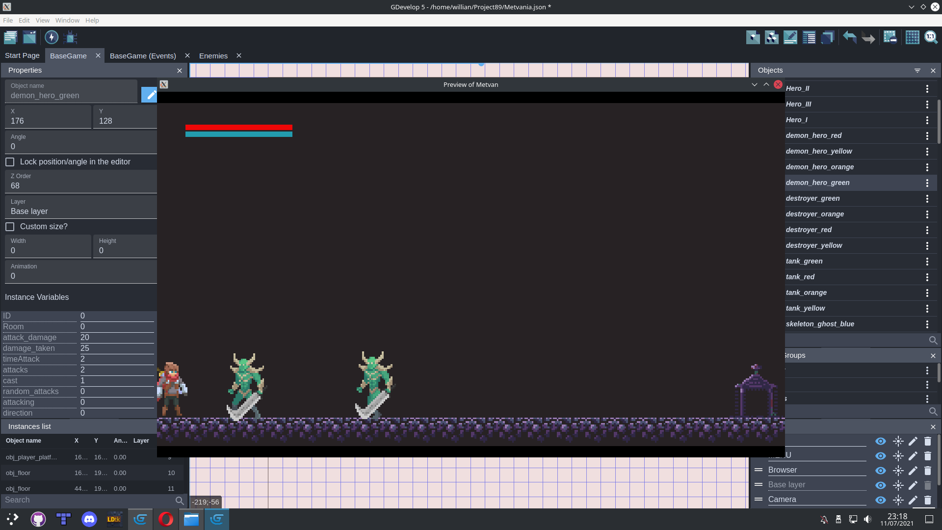Open lighting effects for Base layer
Screen dimensions: 942x530
click(x=898, y=485)
